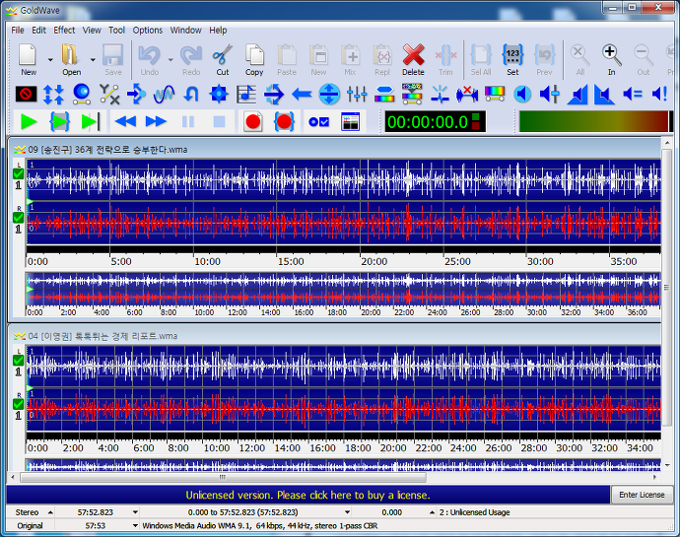Toggle right channel checkbox of 송진구 file
Image resolution: width=680 pixels, height=537 pixels.
[x=18, y=218]
